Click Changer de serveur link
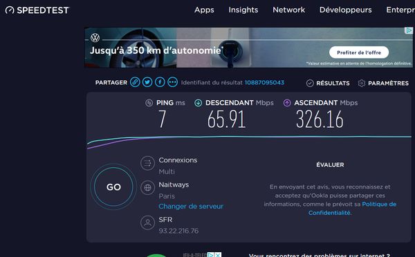The height and width of the screenshot is (257, 415). click(x=191, y=207)
